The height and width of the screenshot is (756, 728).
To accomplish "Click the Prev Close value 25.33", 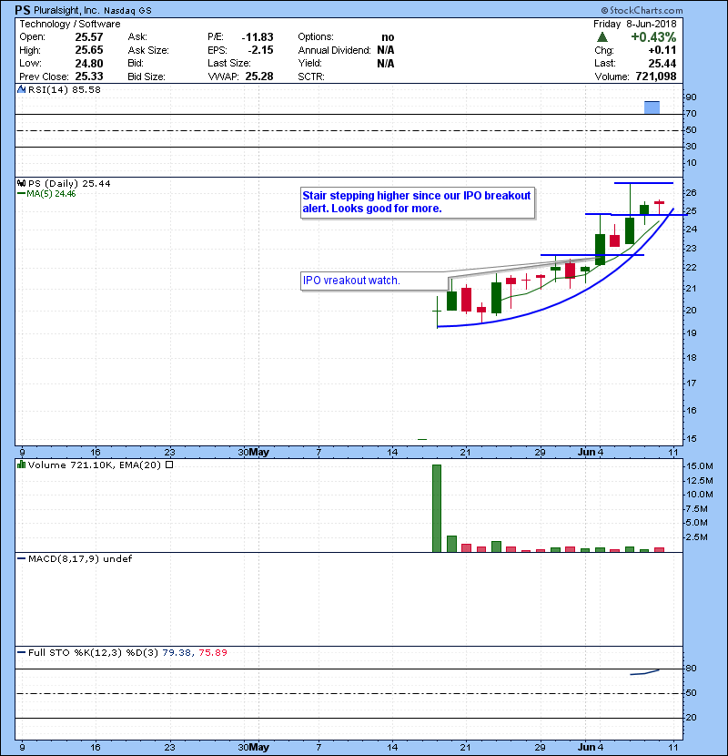I will tap(89, 77).
